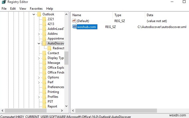Click the autodiscover.xml path data cell
The width and height of the screenshot is (189, 118).
point(162,27)
